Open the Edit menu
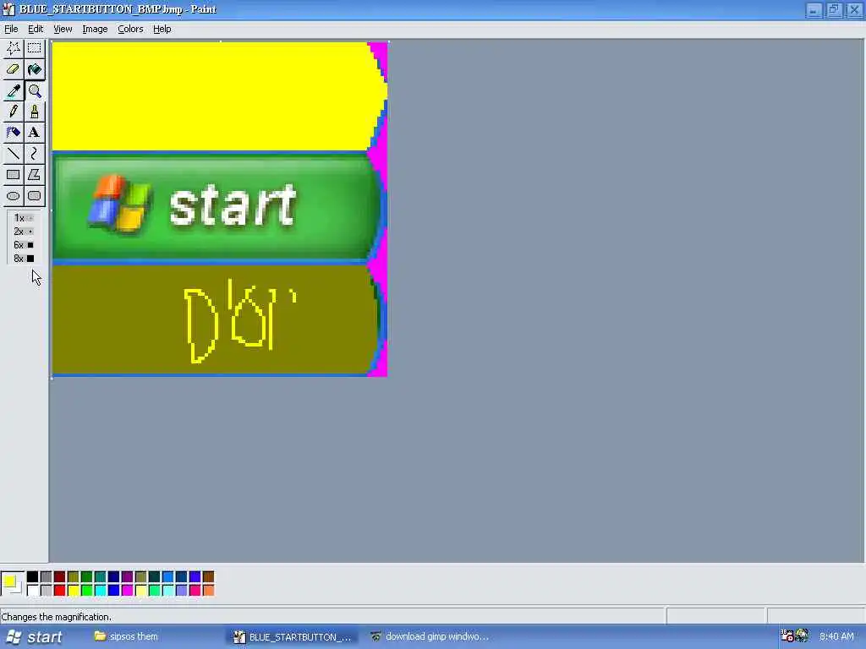This screenshot has height=649, width=866. point(36,29)
